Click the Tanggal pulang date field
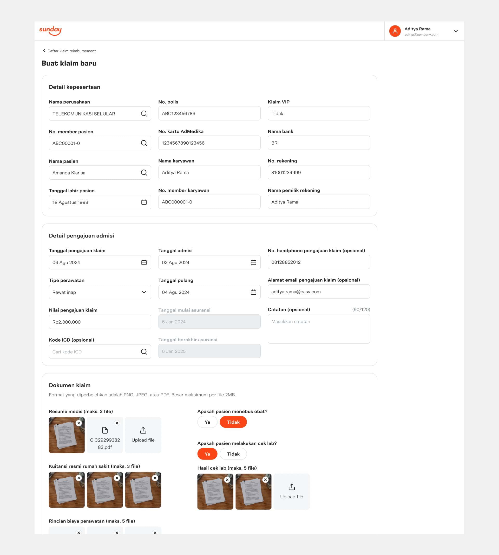 209,292
